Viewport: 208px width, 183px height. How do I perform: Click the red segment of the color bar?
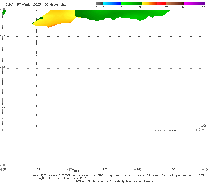[161, 3]
